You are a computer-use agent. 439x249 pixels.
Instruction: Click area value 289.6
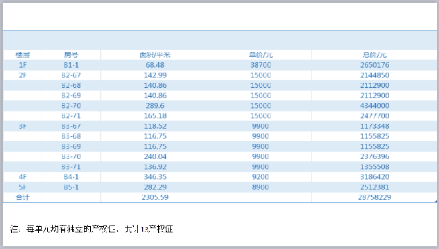[x=155, y=106]
